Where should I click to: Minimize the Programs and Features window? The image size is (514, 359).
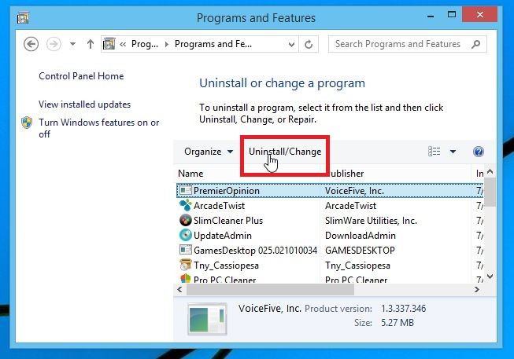pos(431,16)
